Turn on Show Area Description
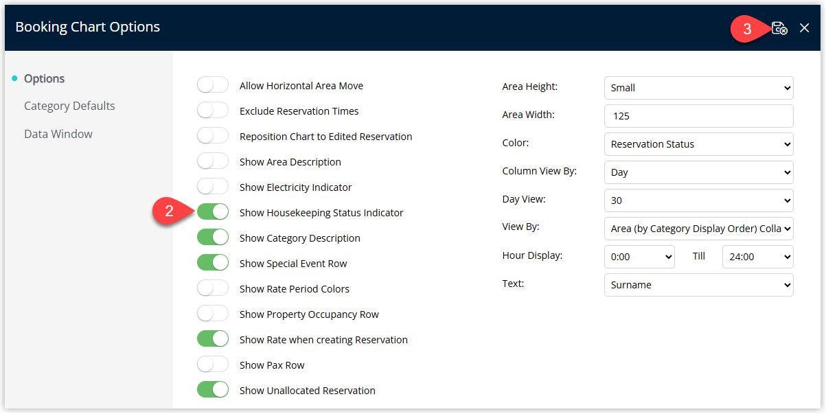 tap(213, 161)
